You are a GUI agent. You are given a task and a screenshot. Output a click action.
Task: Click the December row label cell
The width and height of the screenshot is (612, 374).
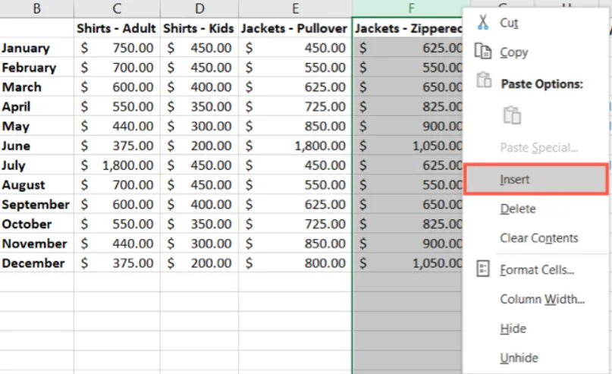(x=36, y=263)
